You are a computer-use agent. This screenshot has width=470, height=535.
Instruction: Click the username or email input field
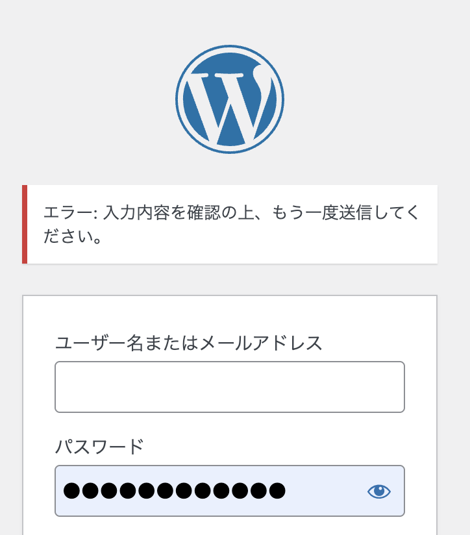pos(230,387)
